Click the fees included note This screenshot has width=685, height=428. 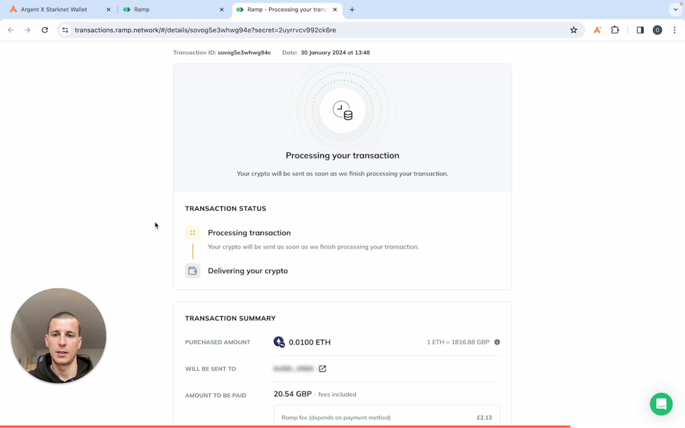[337, 394]
